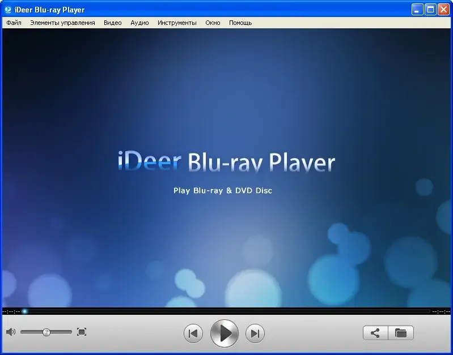Open a file with the folder button
The image size is (453, 355).
(x=401, y=333)
